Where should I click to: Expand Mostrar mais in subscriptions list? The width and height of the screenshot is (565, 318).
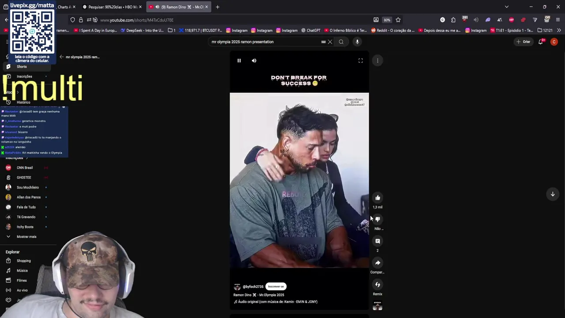(26, 237)
